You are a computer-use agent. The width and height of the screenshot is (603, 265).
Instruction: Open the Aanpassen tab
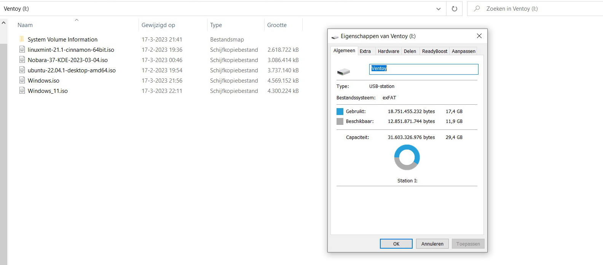click(464, 51)
